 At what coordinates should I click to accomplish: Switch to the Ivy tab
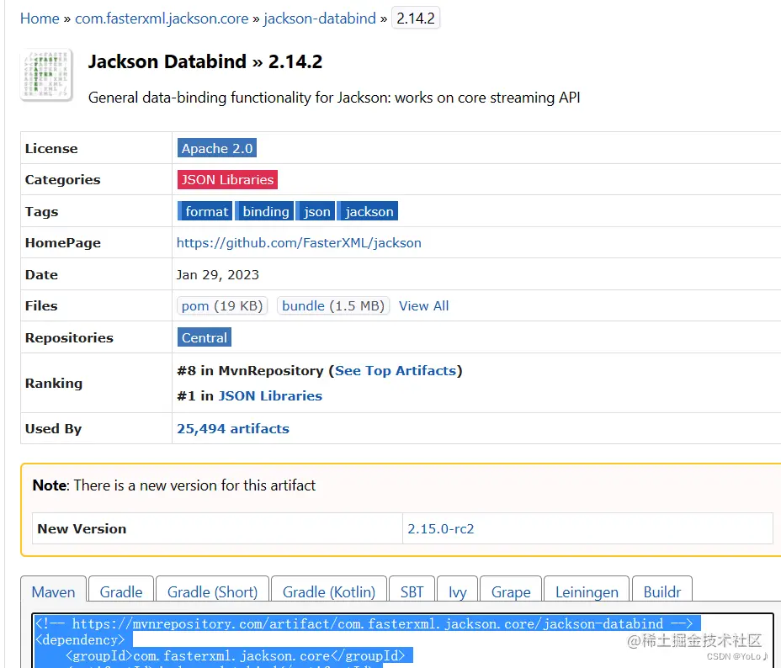[x=457, y=591]
